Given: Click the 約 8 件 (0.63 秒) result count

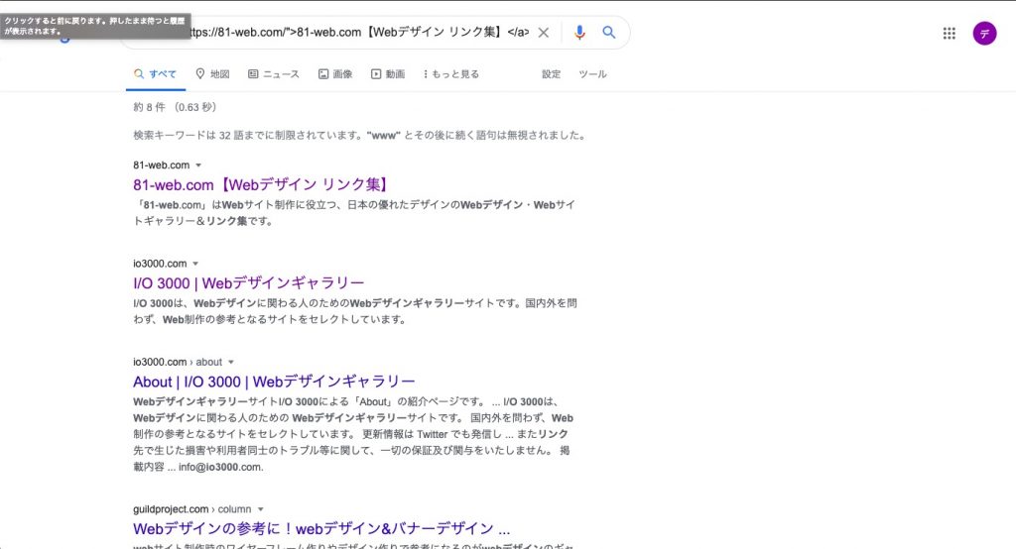Looking at the screenshot, I should click(x=175, y=107).
